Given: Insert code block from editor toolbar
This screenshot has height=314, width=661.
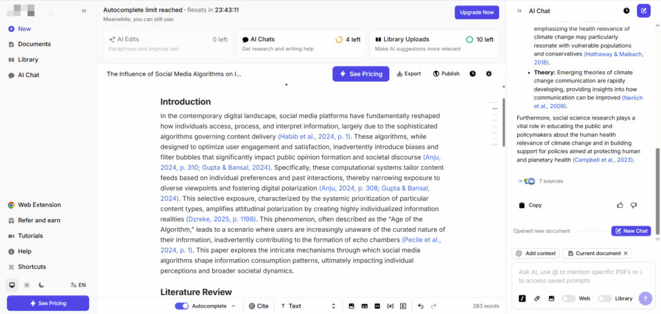Looking at the screenshot, I should click(x=377, y=306).
